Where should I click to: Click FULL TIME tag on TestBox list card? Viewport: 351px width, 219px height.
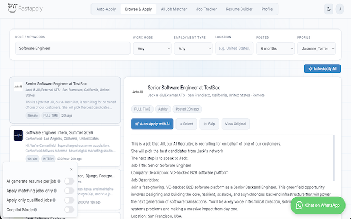coord(50,116)
